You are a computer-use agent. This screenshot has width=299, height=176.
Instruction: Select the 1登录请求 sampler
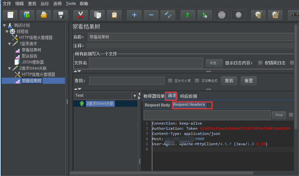(28, 44)
